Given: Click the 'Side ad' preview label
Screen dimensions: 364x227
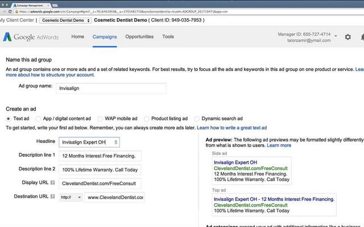Looking at the screenshot, I should click(x=220, y=153).
